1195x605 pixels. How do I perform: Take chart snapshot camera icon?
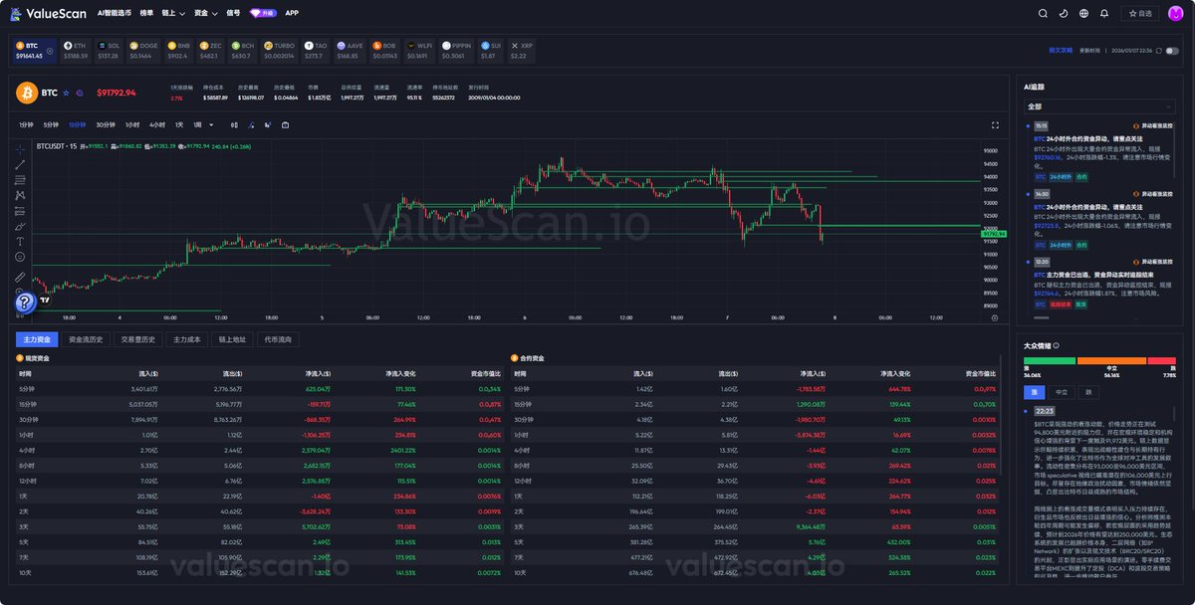(x=285, y=124)
